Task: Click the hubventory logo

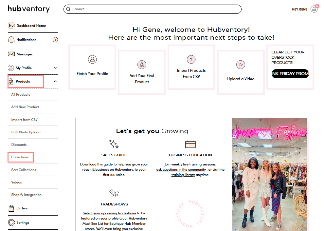Action: tap(29, 9)
